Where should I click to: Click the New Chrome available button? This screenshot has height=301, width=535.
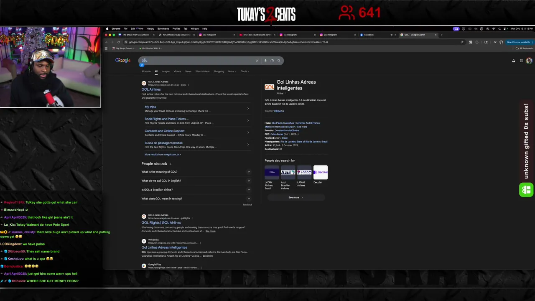tap(518, 42)
